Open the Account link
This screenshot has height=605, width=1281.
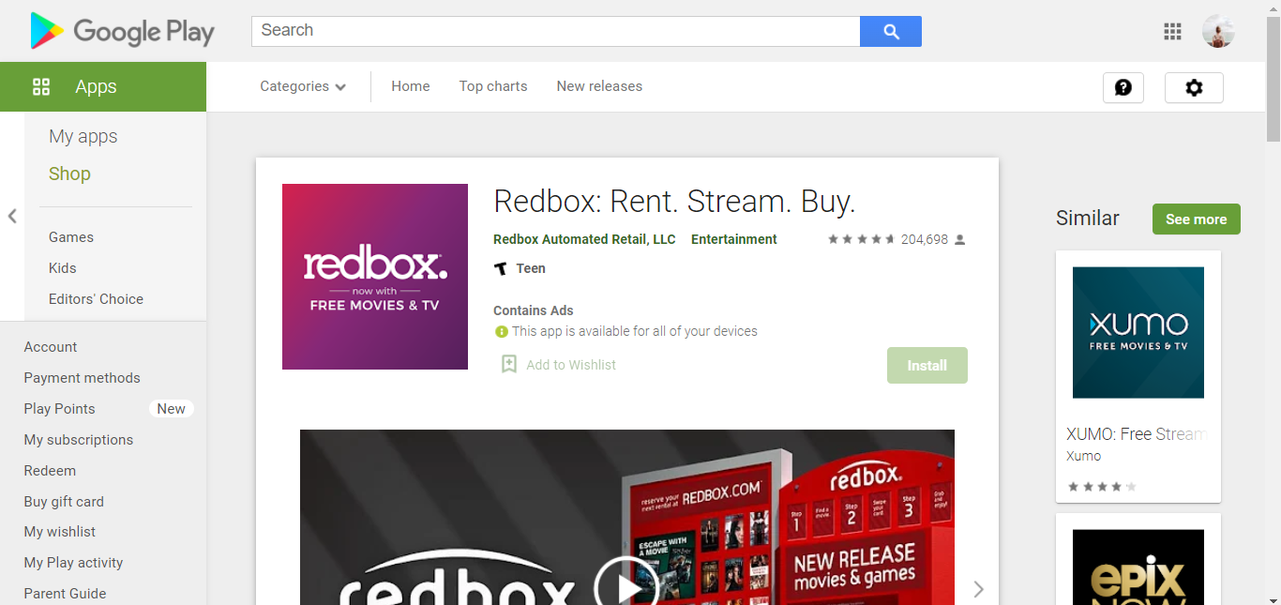coord(51,347)
